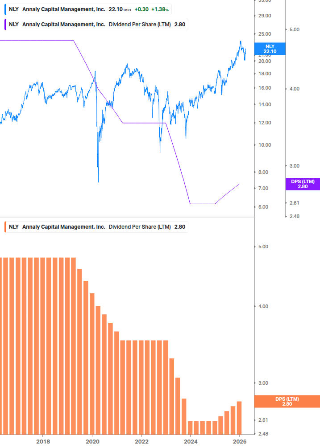Click the 25.00 price axis label
Image resolution: width=320 pixels, height=448 pixels.
[x=265, y=34]
